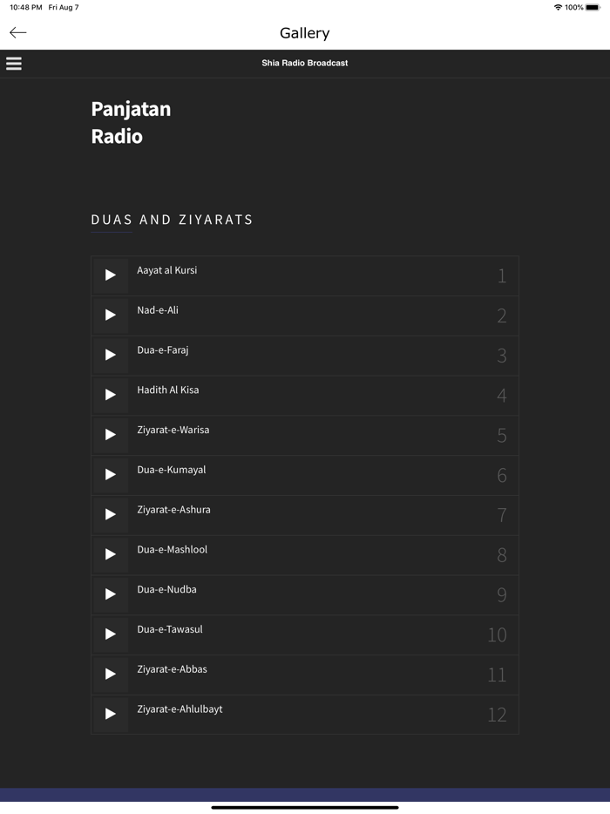Image resolution: width=610 pixels, height=814 pixels.
Task: Start Dua-e-Tawasul playback
Action: (x=110, y=634)
